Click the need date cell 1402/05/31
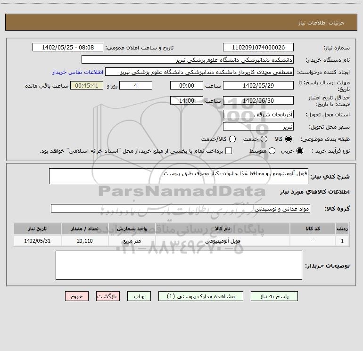The image size is (363, 351). point(37,241)
